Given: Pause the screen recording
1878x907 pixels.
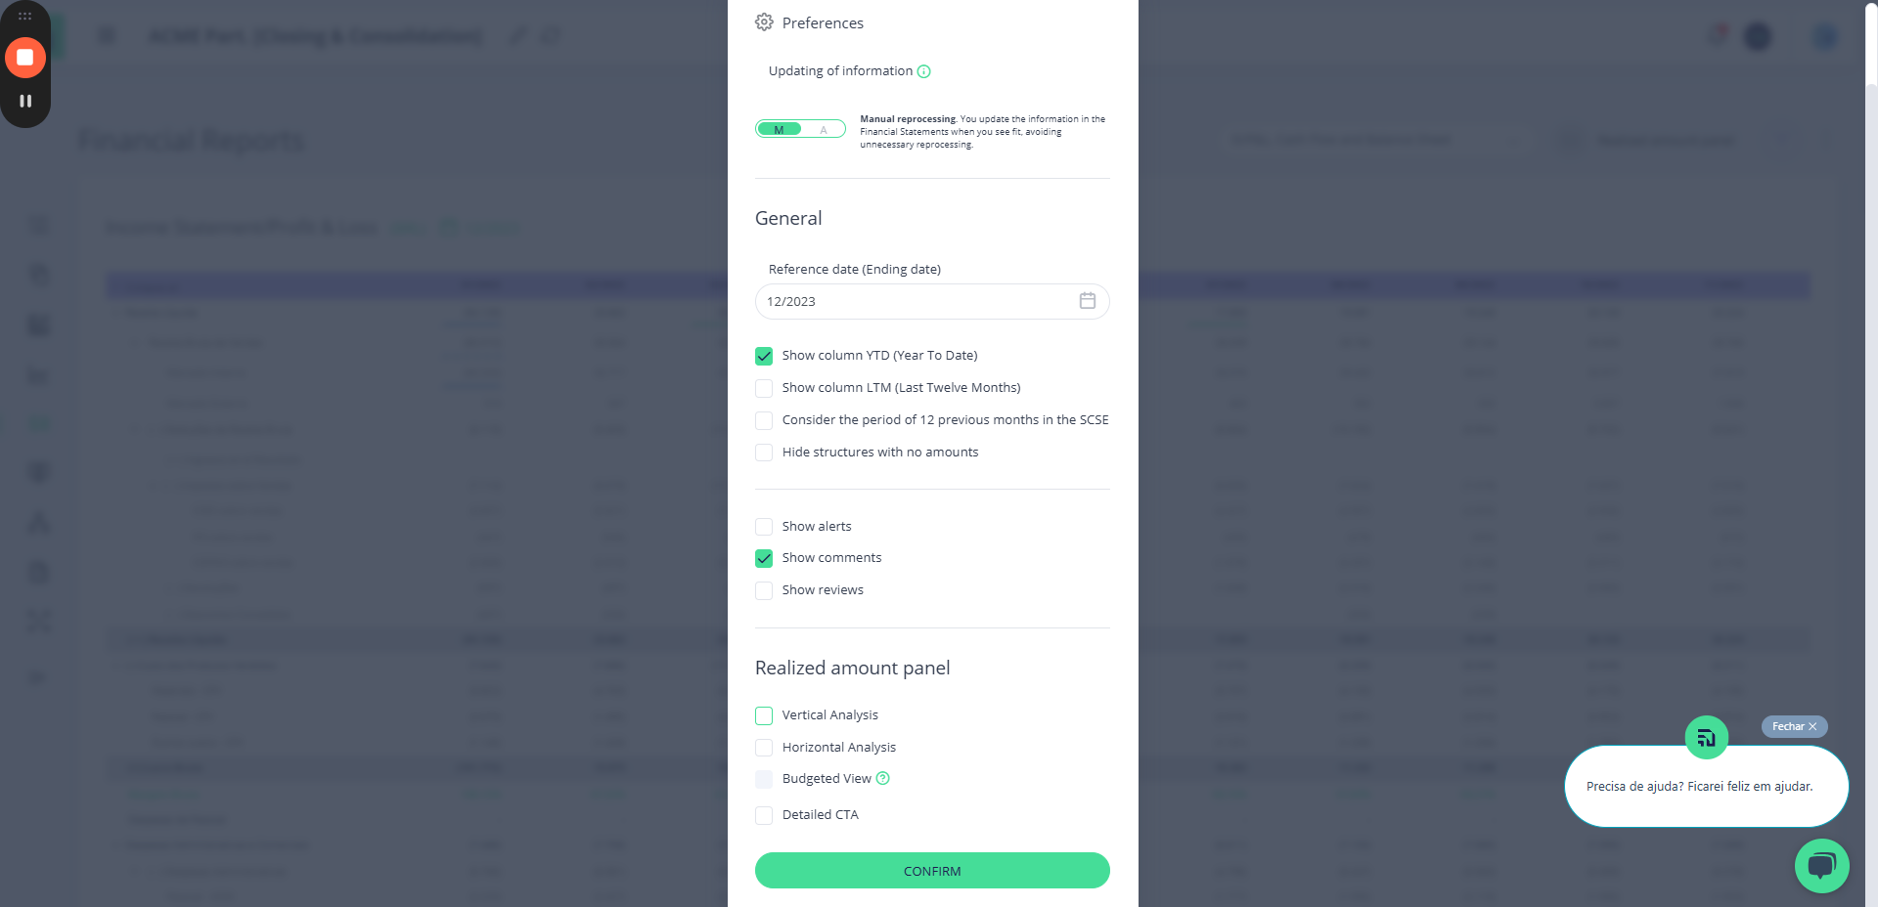Looking at the screenshot, I should click(25, 101).
